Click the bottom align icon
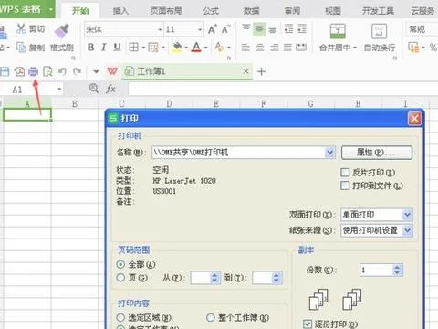 tap(273, 29)
